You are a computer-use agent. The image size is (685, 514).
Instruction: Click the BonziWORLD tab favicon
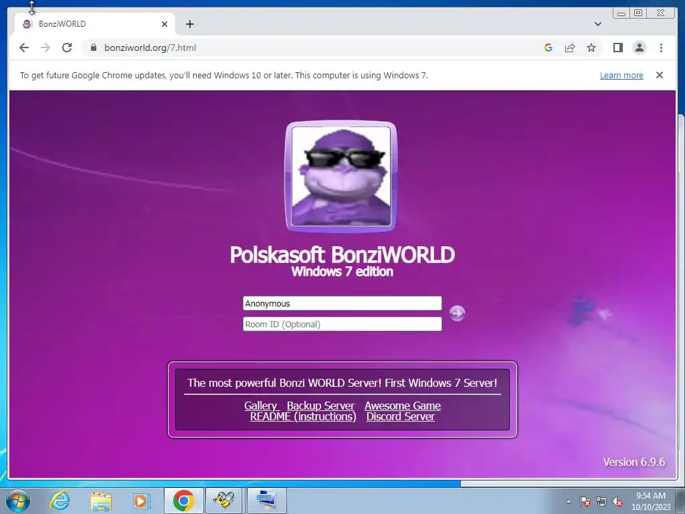coord(27,24)
